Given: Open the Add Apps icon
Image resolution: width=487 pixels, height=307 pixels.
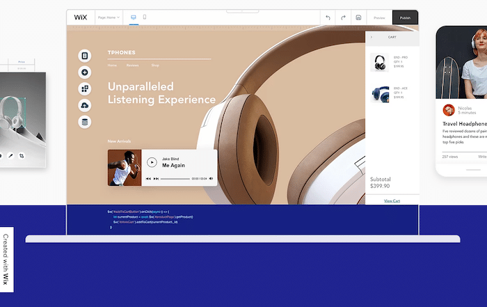Looking at the screenshot, I should 84,89.
